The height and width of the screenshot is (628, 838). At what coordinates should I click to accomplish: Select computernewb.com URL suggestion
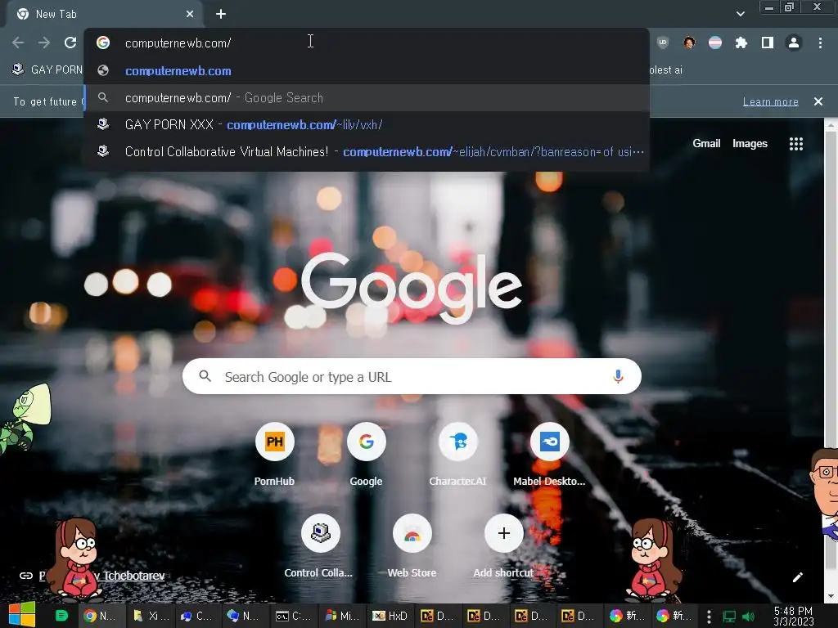point(367,71)
